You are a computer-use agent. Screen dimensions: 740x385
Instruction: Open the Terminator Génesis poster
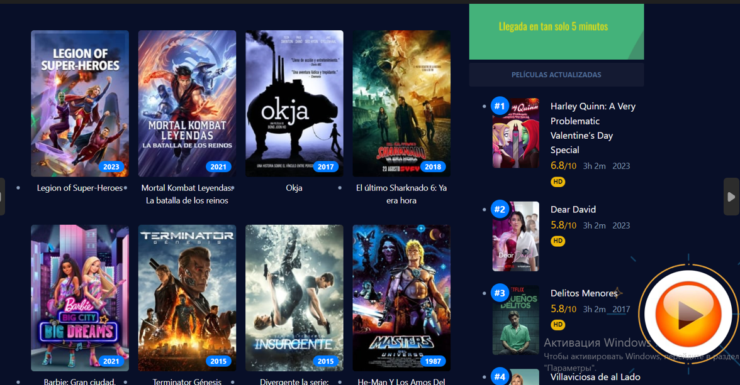coord(187,298)
